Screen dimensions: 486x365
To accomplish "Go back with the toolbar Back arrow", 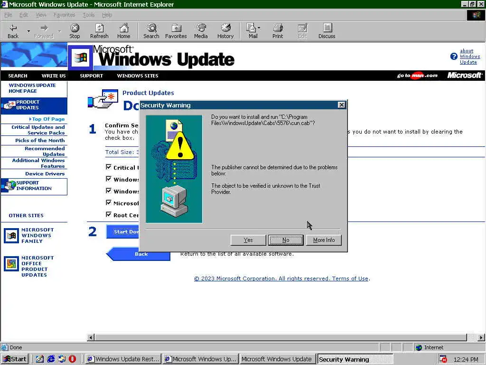I will [x=13, y=31].
